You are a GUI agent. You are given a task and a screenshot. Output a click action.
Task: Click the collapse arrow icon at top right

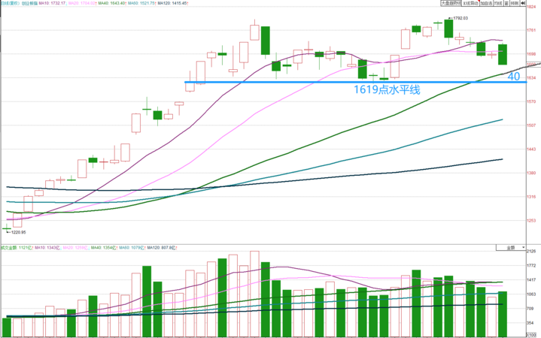click(x=523, y=3)
